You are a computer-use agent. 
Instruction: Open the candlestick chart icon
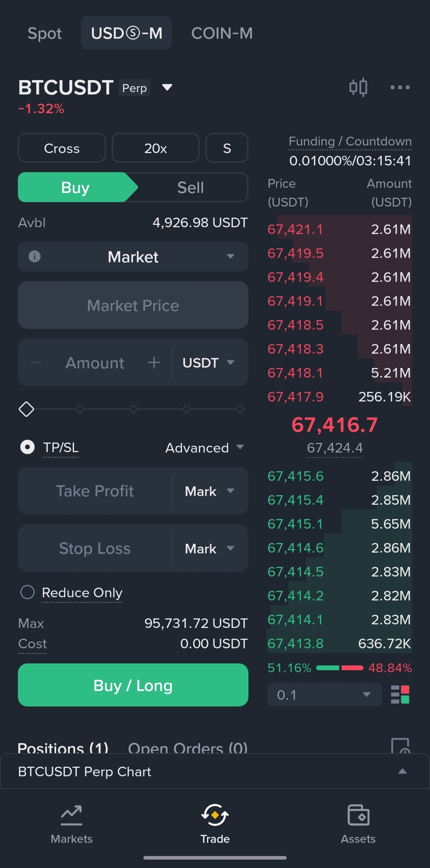358,87
